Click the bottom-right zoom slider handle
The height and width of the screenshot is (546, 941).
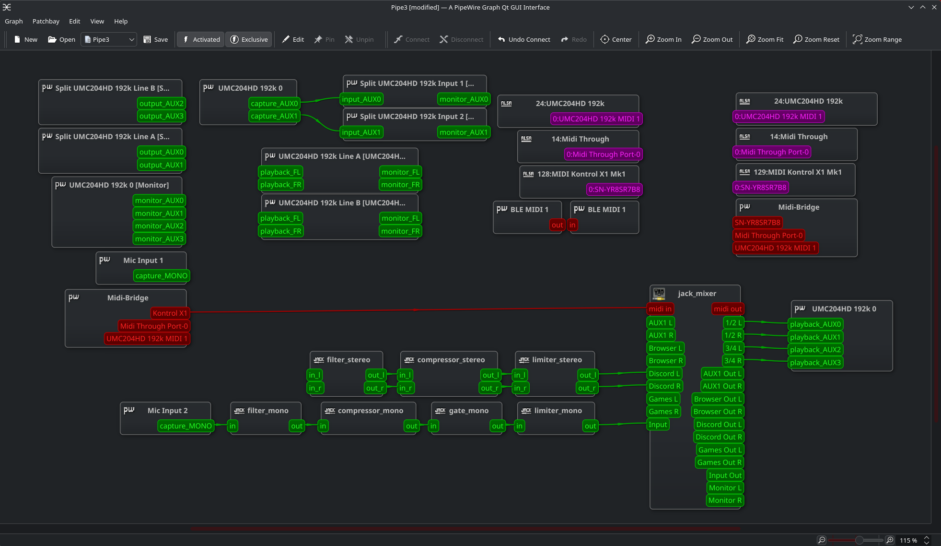pyautogui.click(x=859, y=540)
